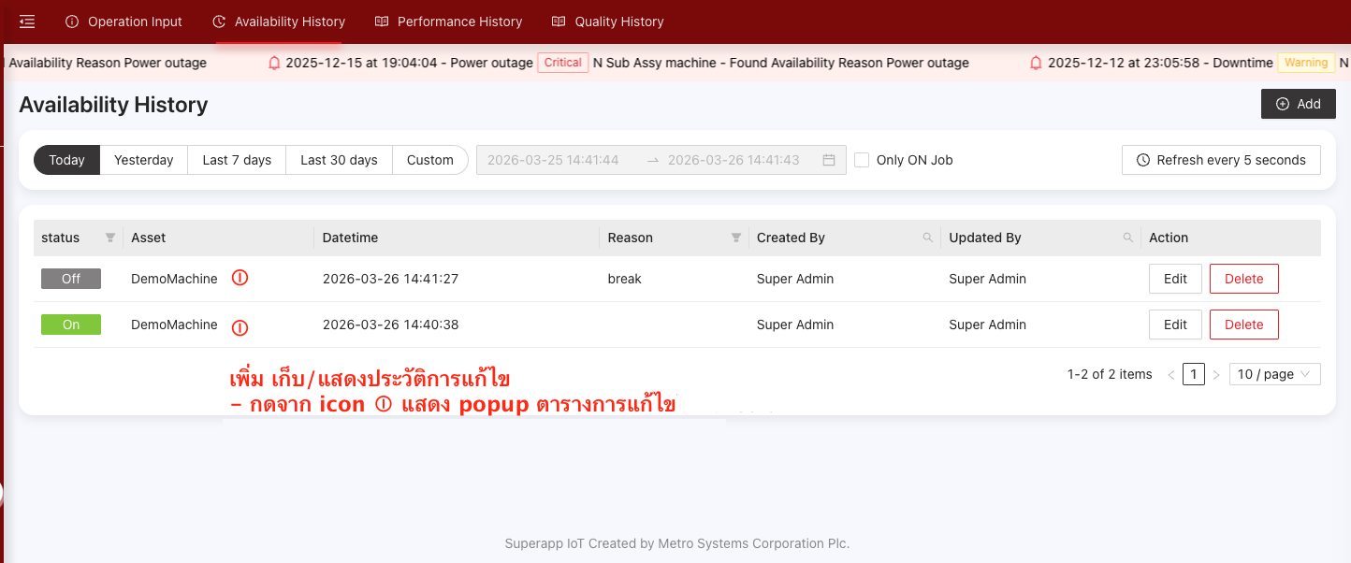
Task: Enable the Only ON Job checkbox
Action: pos(862,160)
